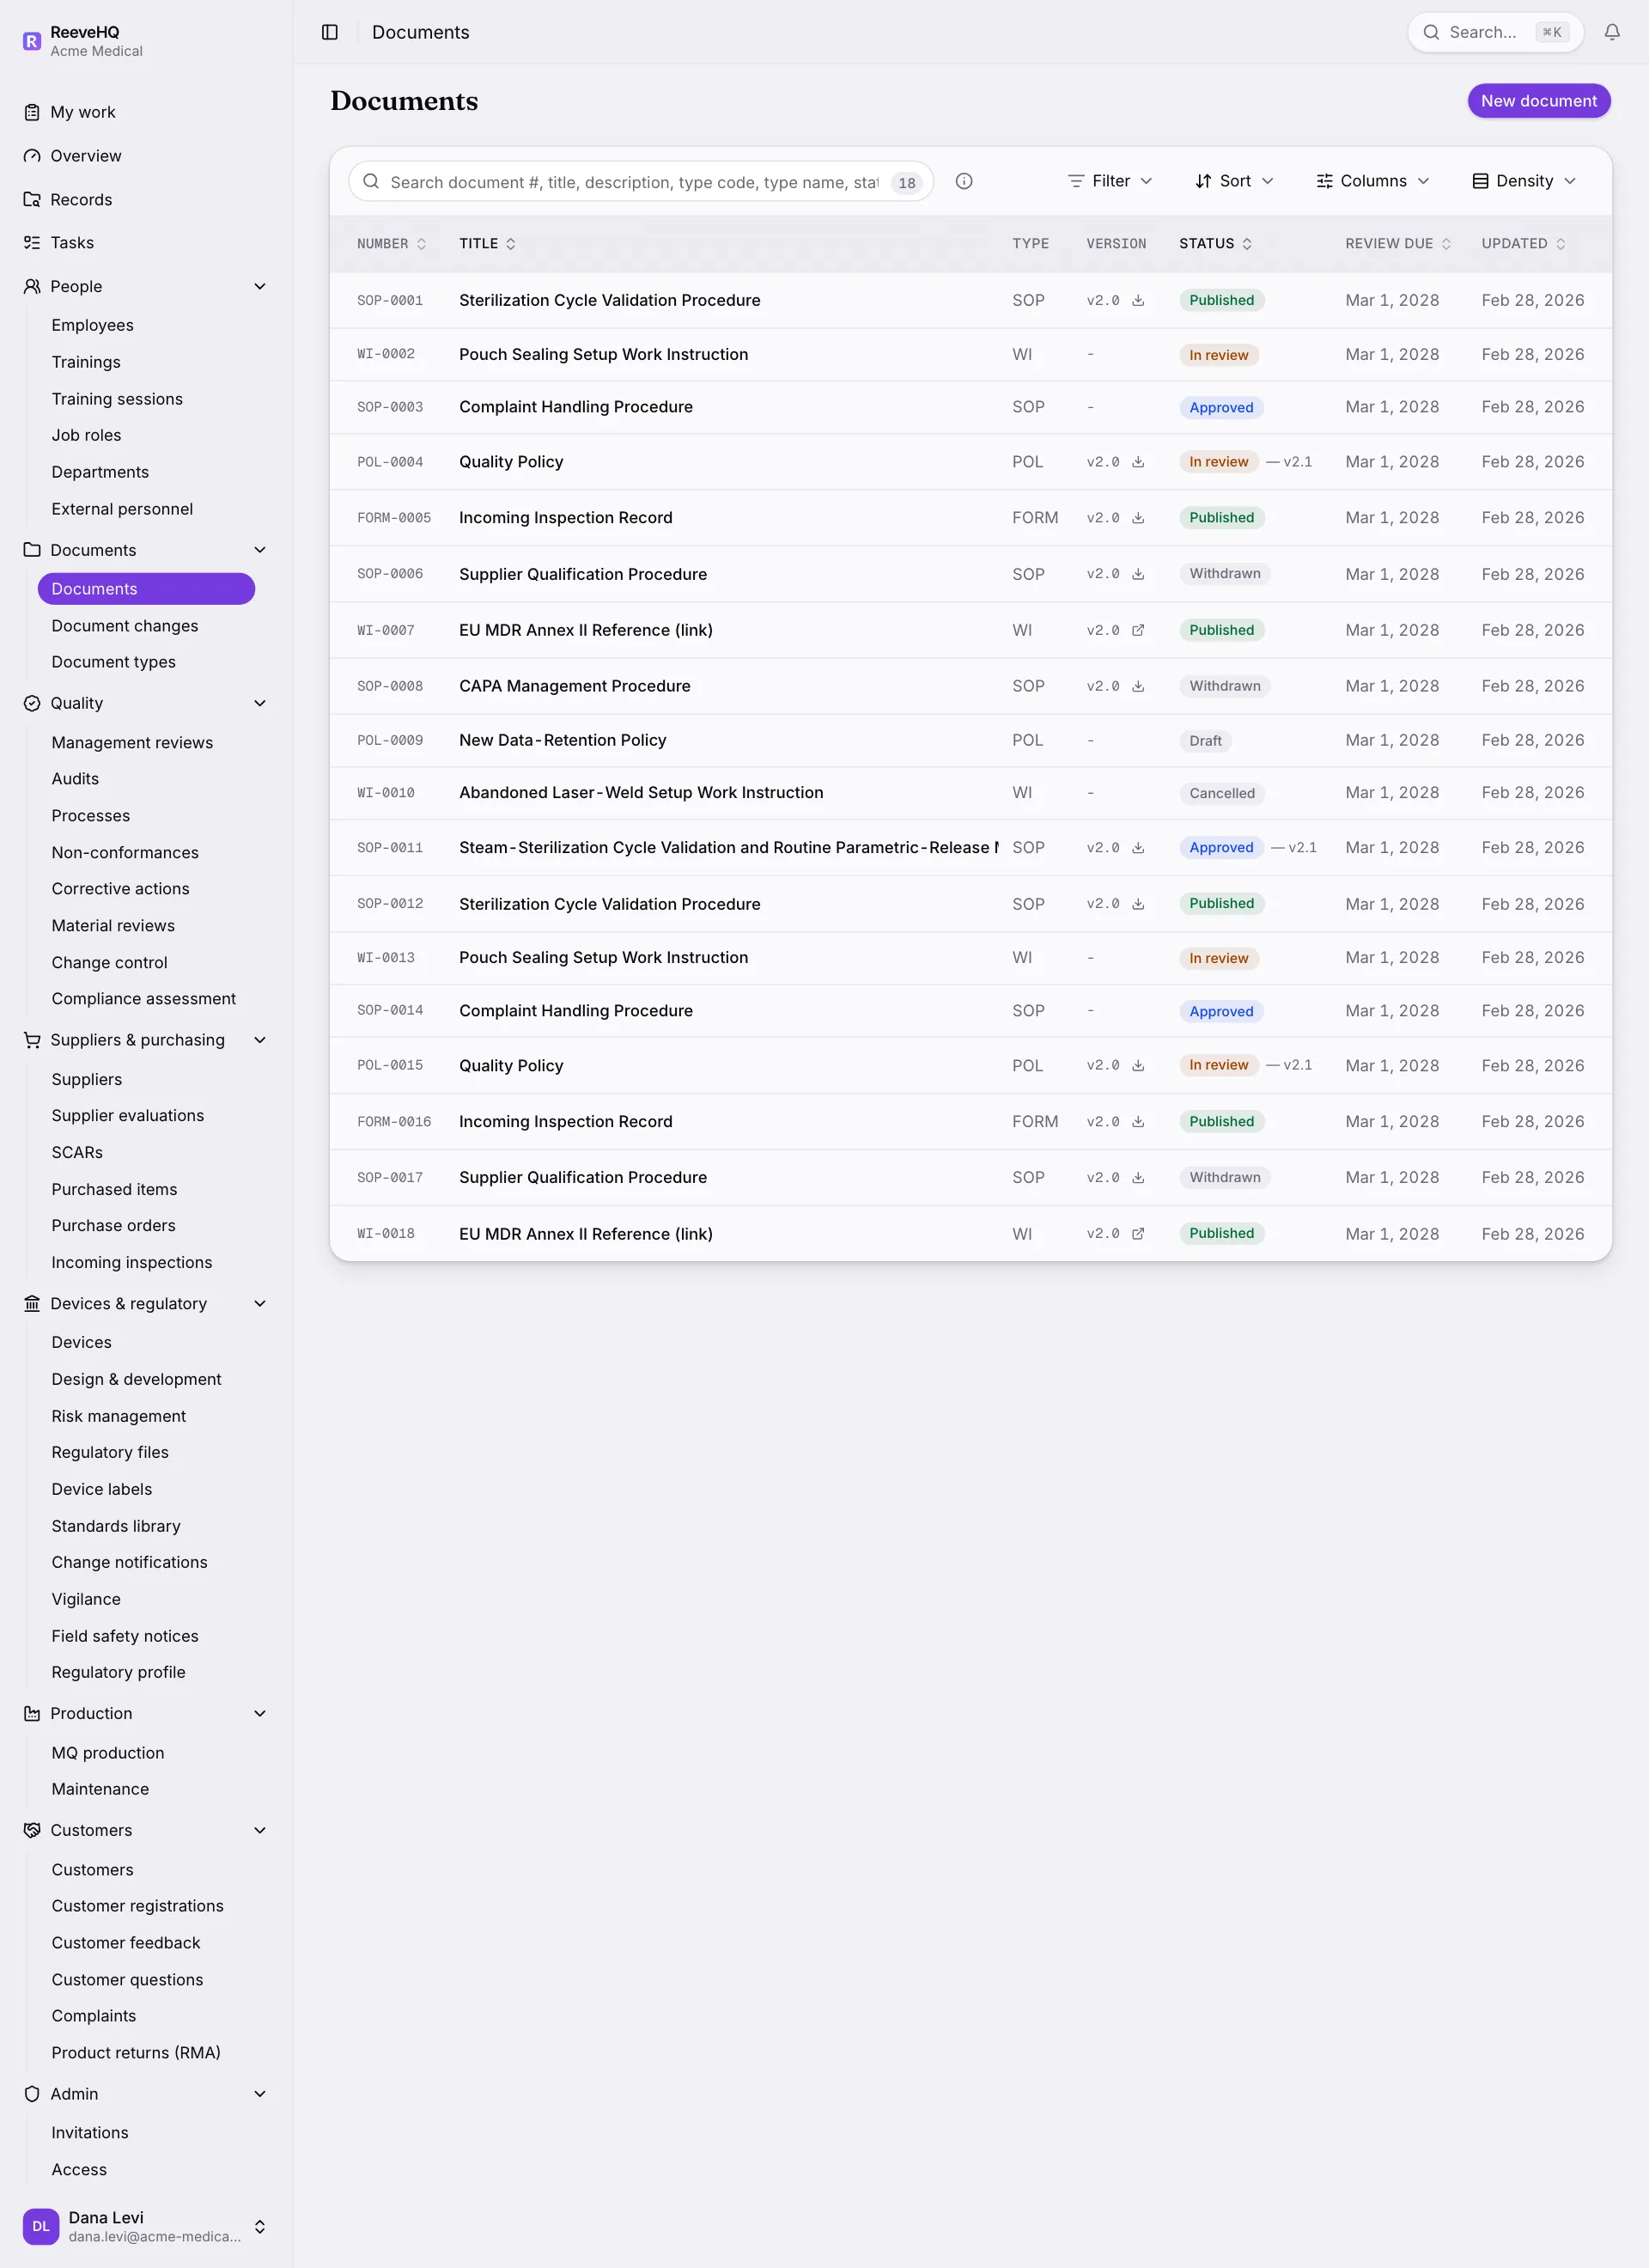
Task: Collapse the Quality section
Action: tap(260, 704)
